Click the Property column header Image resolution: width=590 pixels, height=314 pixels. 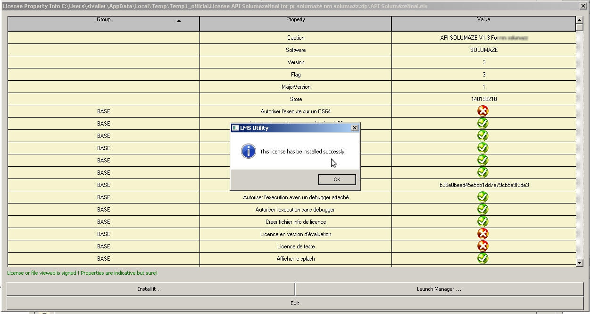coord(295,20)
